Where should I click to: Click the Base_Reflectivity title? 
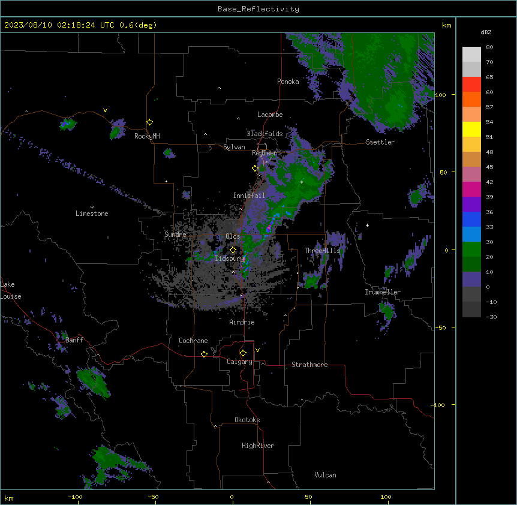click(258, 9)
